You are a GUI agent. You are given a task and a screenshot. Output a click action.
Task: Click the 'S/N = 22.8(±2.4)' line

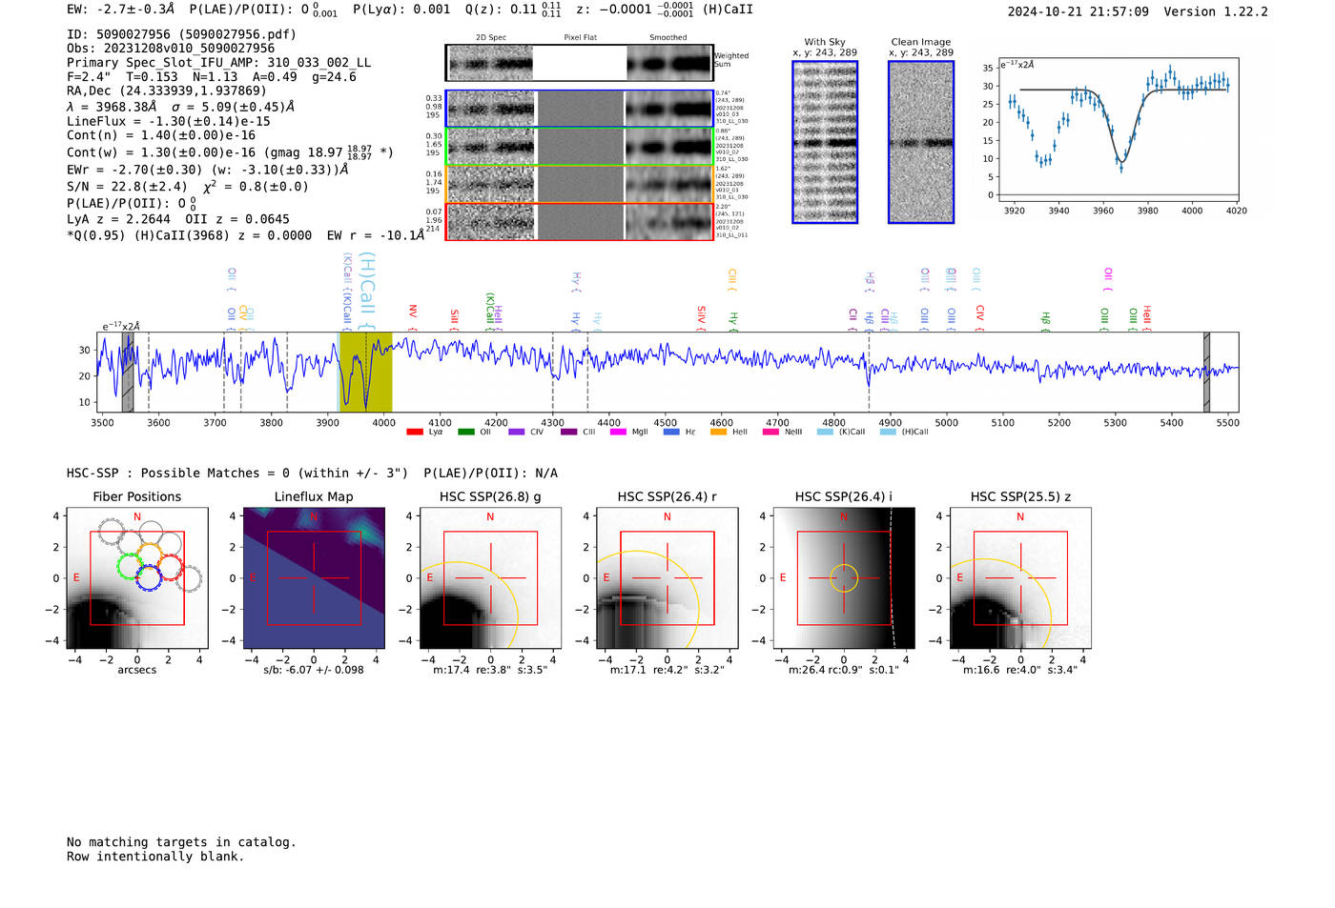(127, 187)
